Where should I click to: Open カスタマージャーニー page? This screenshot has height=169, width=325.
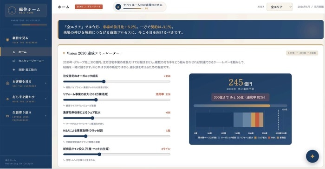pyautogui.click(x=26, y=61)
